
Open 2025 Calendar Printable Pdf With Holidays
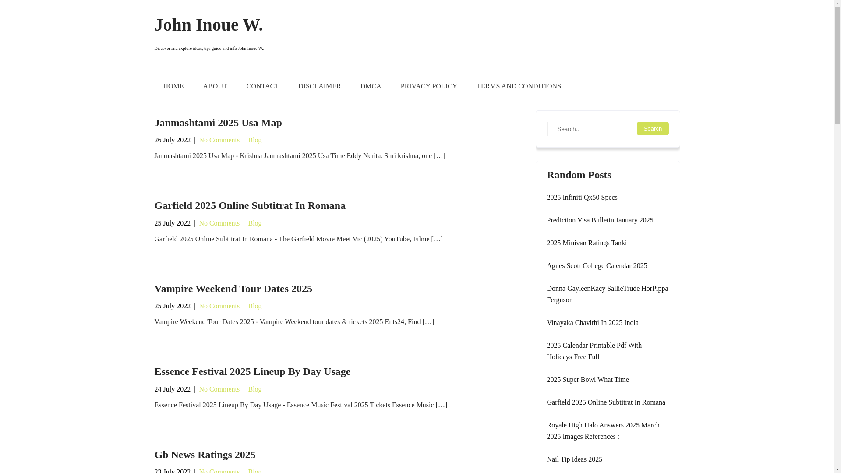click(594, 351)
